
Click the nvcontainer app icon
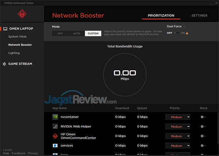coord(55,117)
